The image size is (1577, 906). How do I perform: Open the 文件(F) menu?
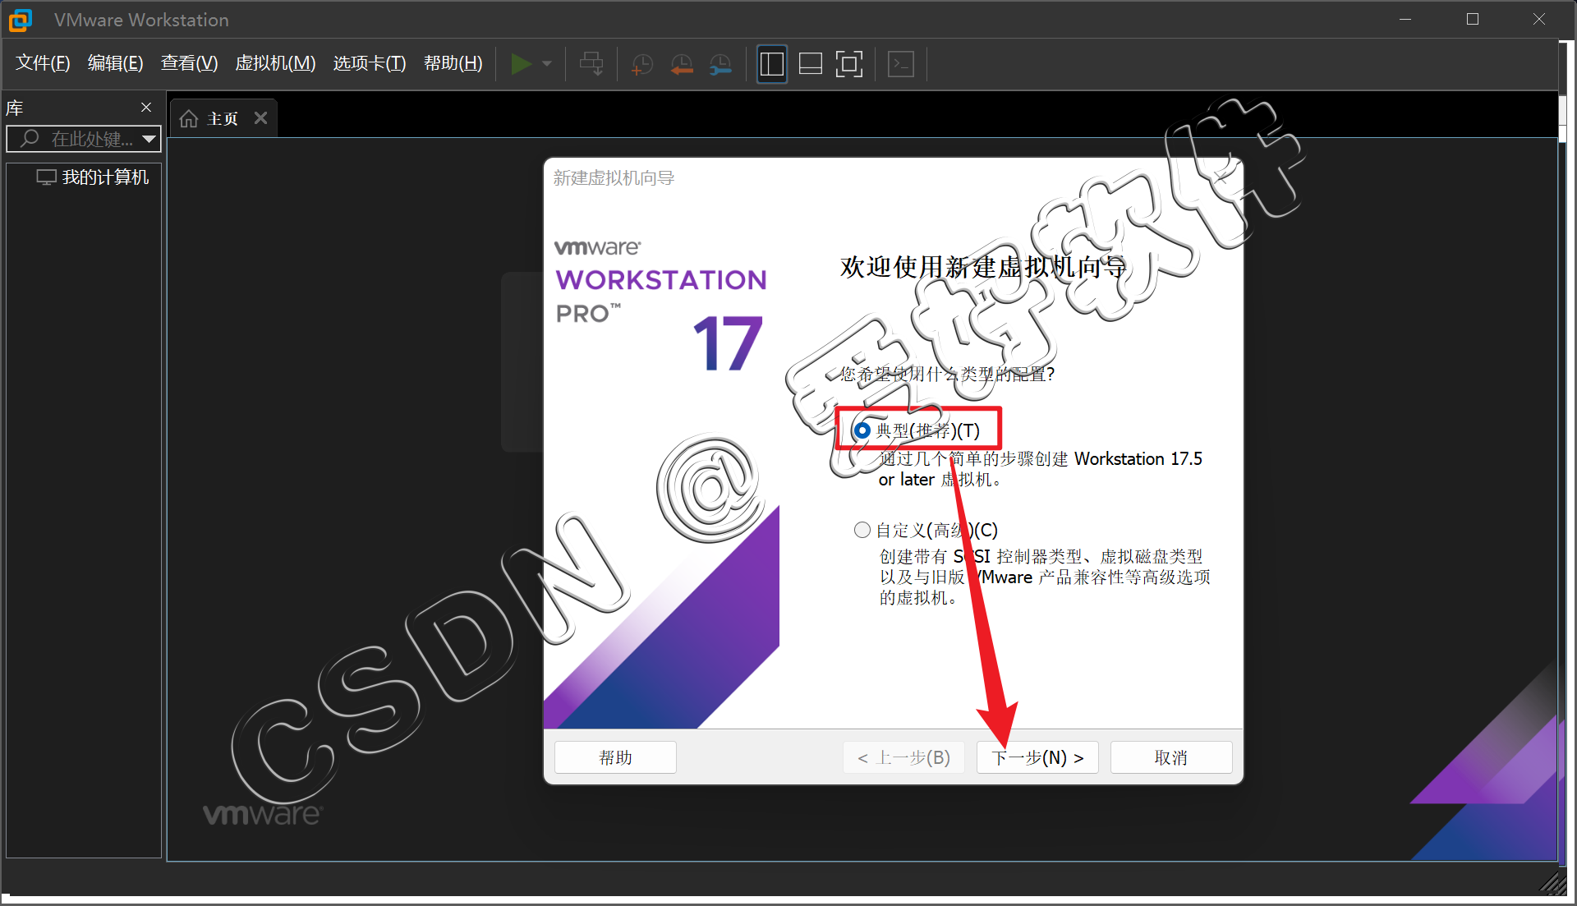point(43,63)
